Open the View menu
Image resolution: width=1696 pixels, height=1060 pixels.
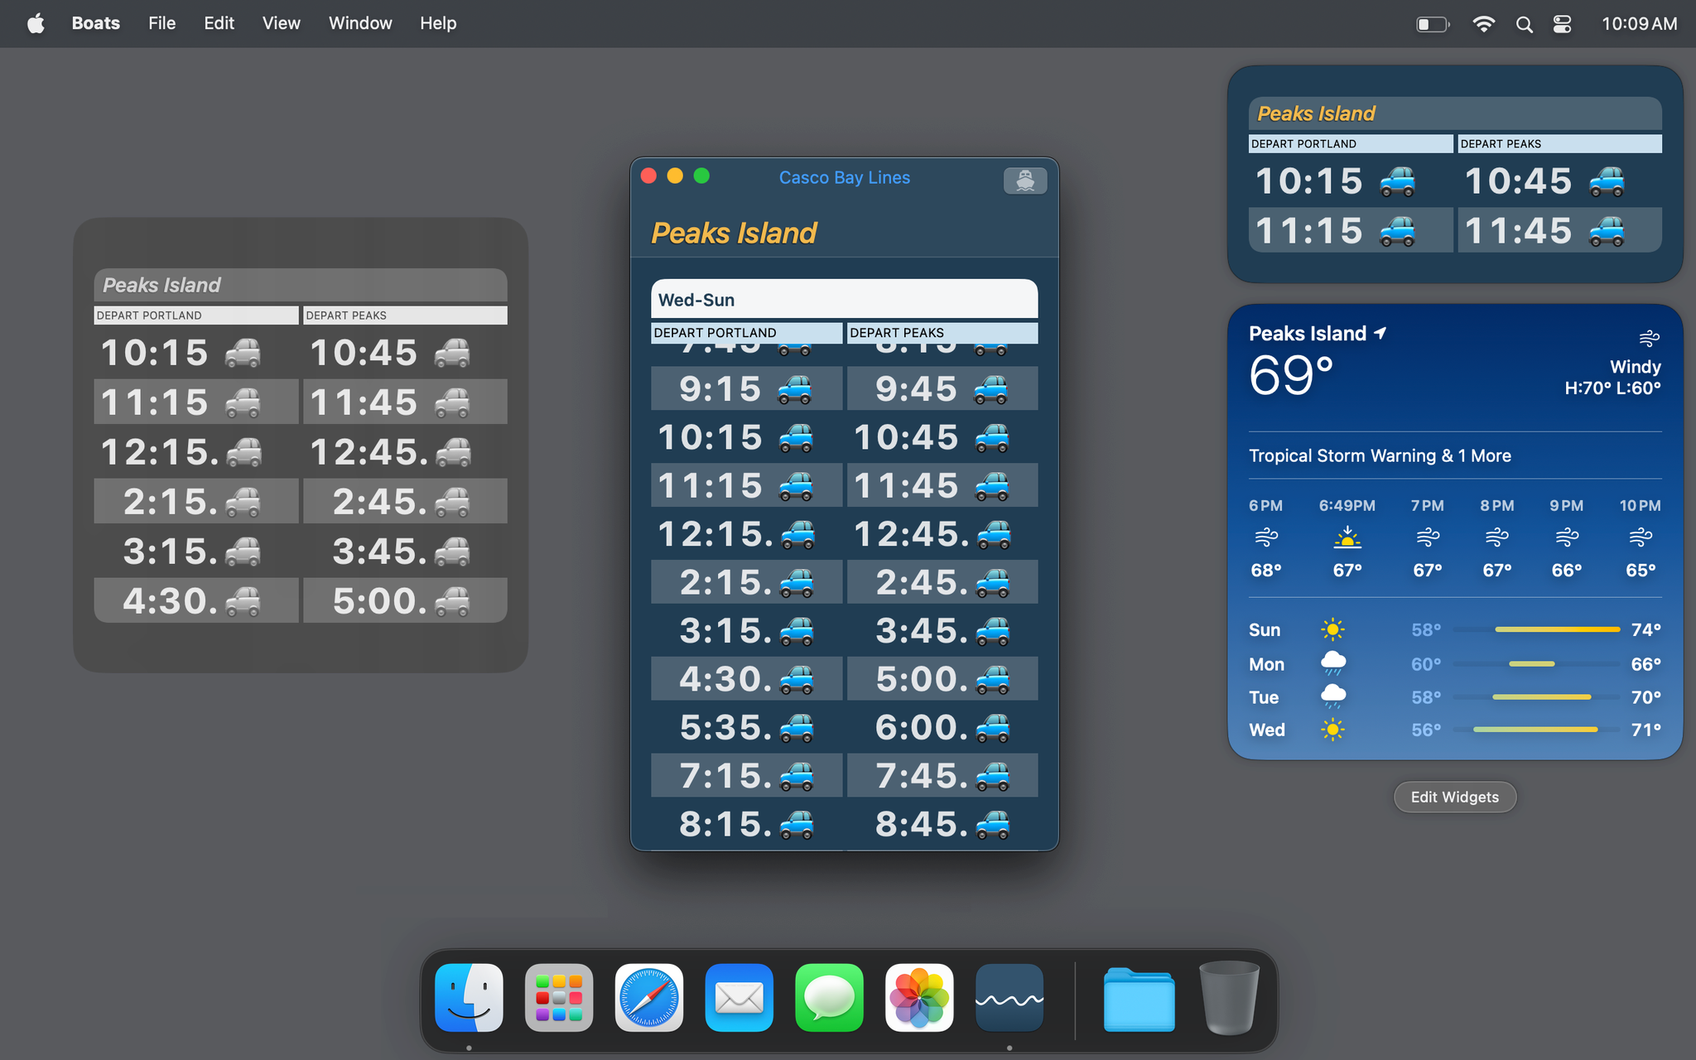pos(282,23)
